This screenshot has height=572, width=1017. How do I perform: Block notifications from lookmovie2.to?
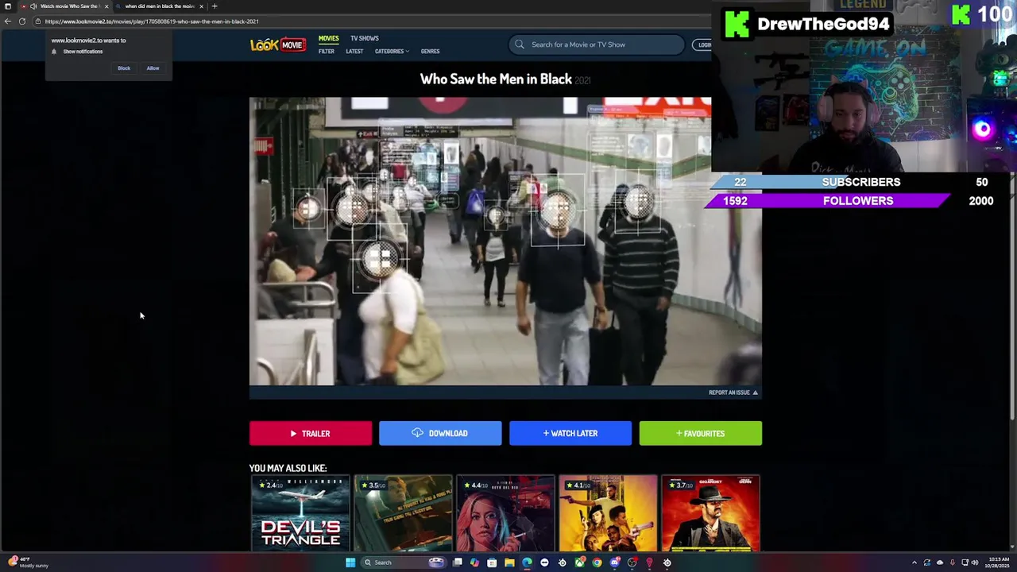(124, 68)
